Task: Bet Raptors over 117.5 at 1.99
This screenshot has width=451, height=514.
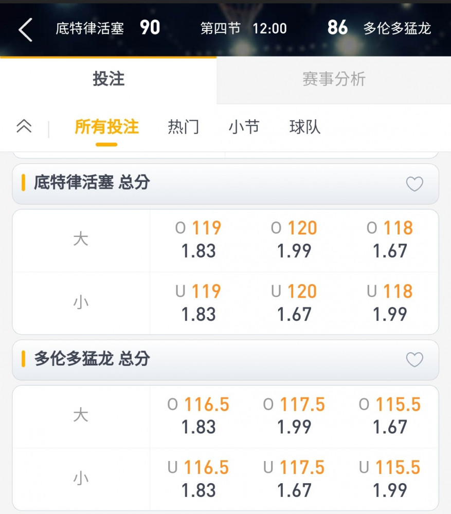Action: [294, 416]
